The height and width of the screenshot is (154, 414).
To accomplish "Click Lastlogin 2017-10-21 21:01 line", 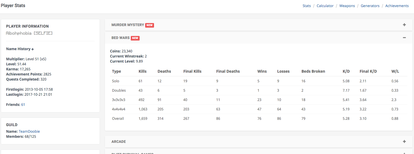I will click(29, 94).
